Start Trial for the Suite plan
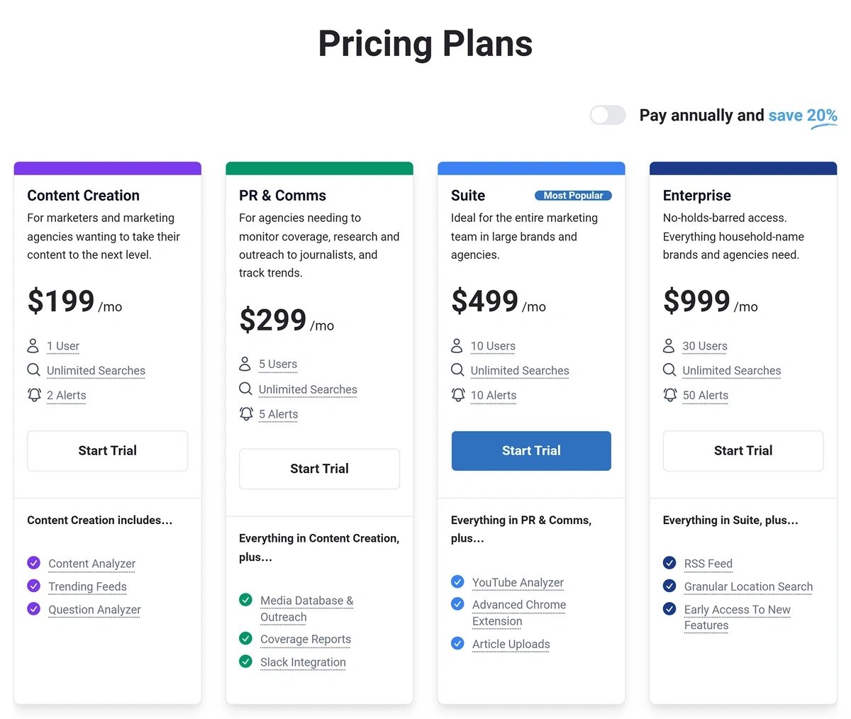 (531, 450)
